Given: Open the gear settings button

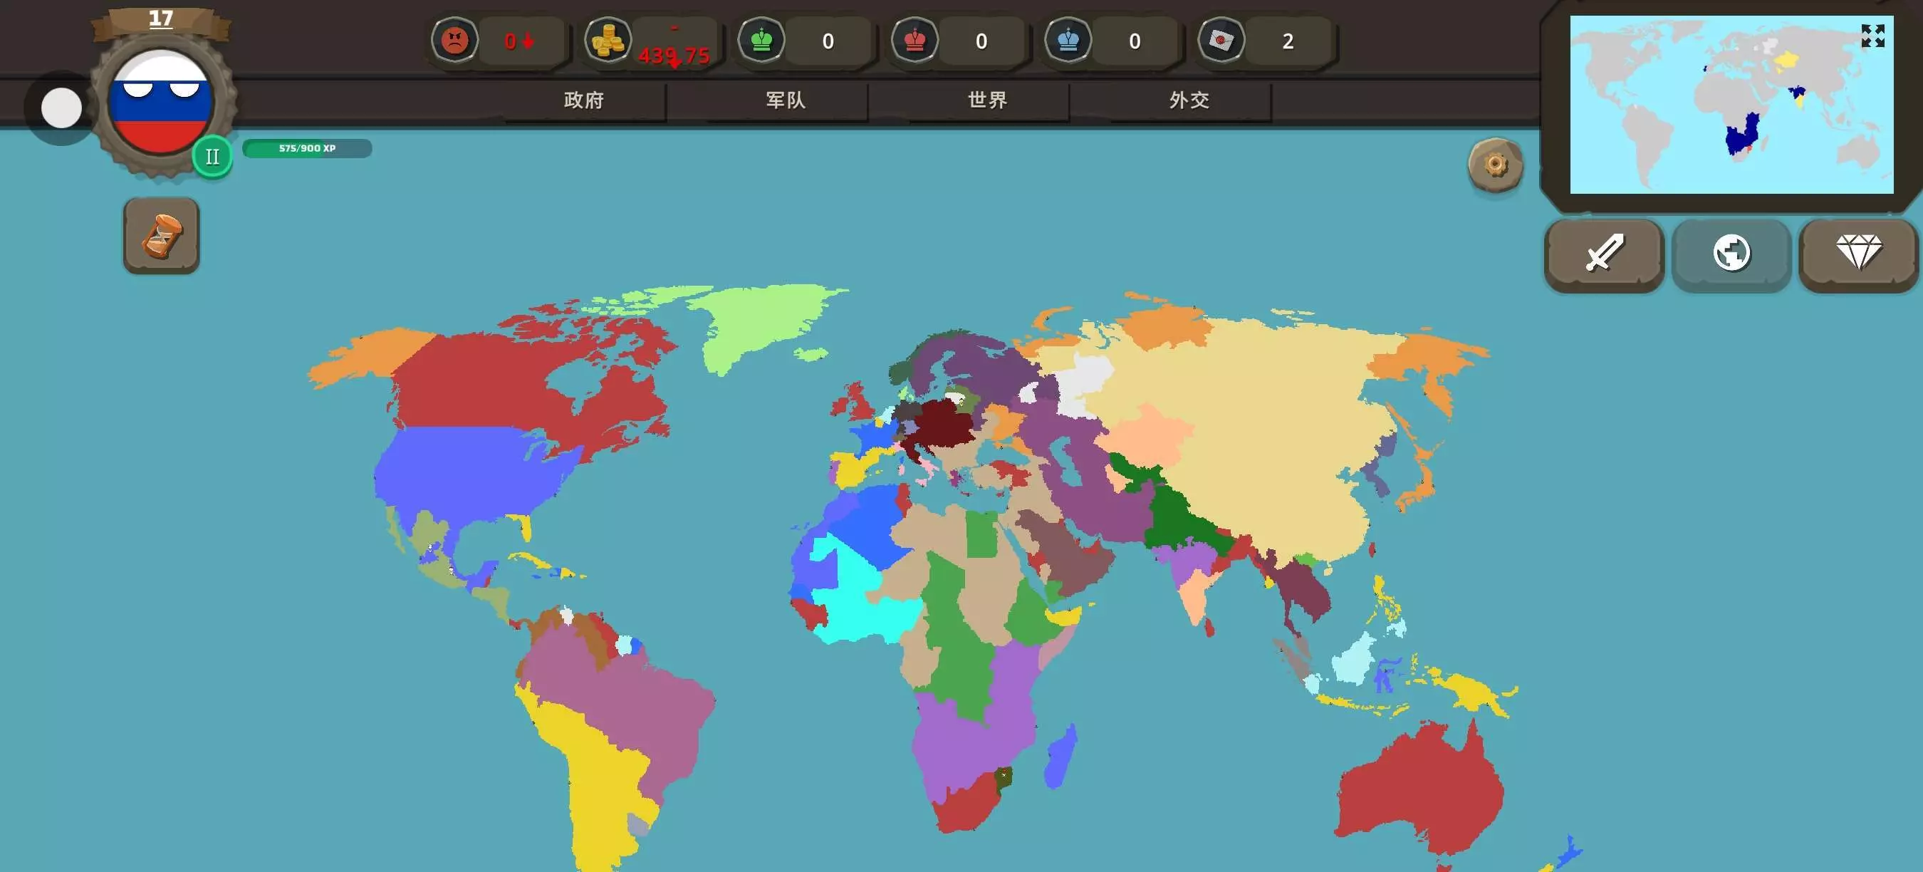Looking at the screenshot, I should pos(1494,165).
